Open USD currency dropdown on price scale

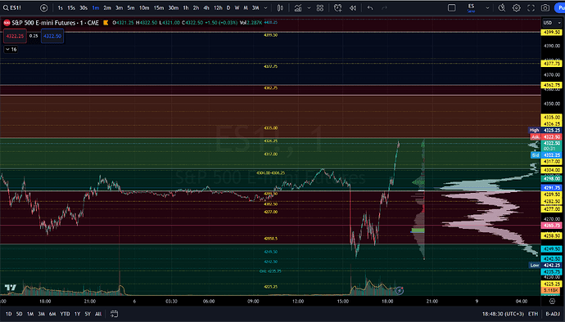click(552, 23)
